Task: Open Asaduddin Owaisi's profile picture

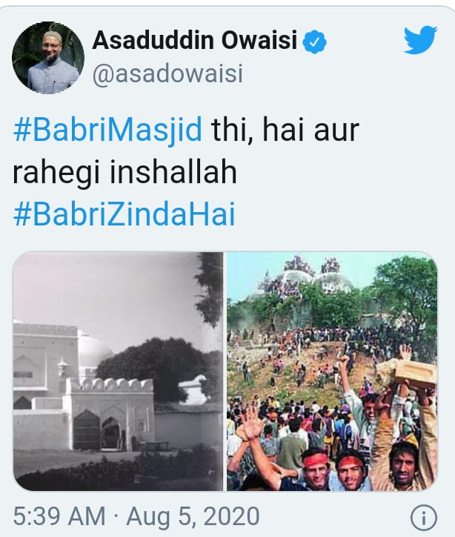Action: click(x=48, y=58)
